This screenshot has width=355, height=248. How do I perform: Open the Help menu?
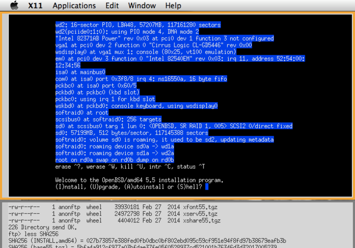click(173, 6)
